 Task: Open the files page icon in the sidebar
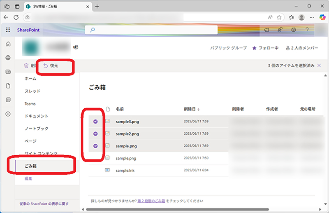(8, 86)
